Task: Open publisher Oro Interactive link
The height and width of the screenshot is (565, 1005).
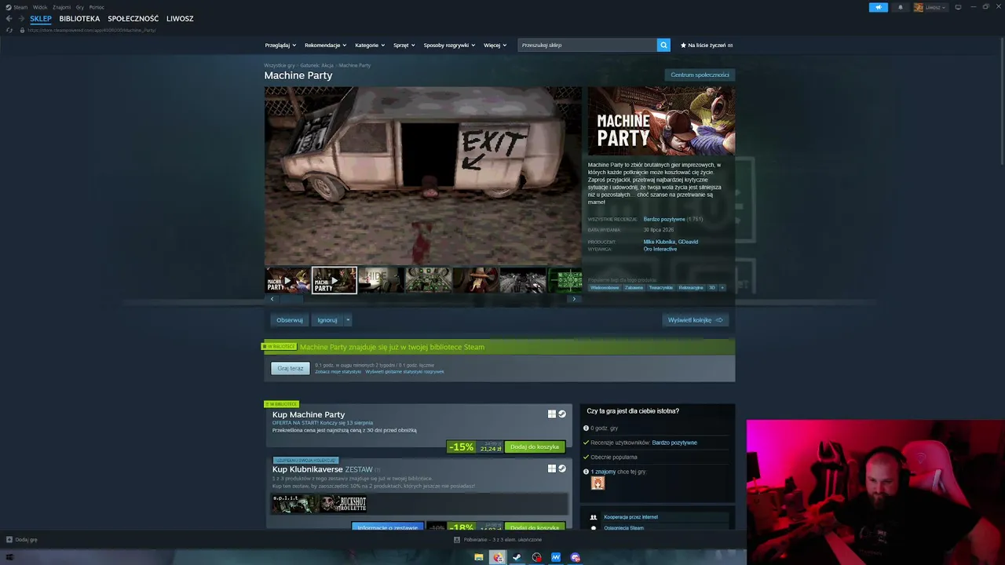Action: [660, 249]
